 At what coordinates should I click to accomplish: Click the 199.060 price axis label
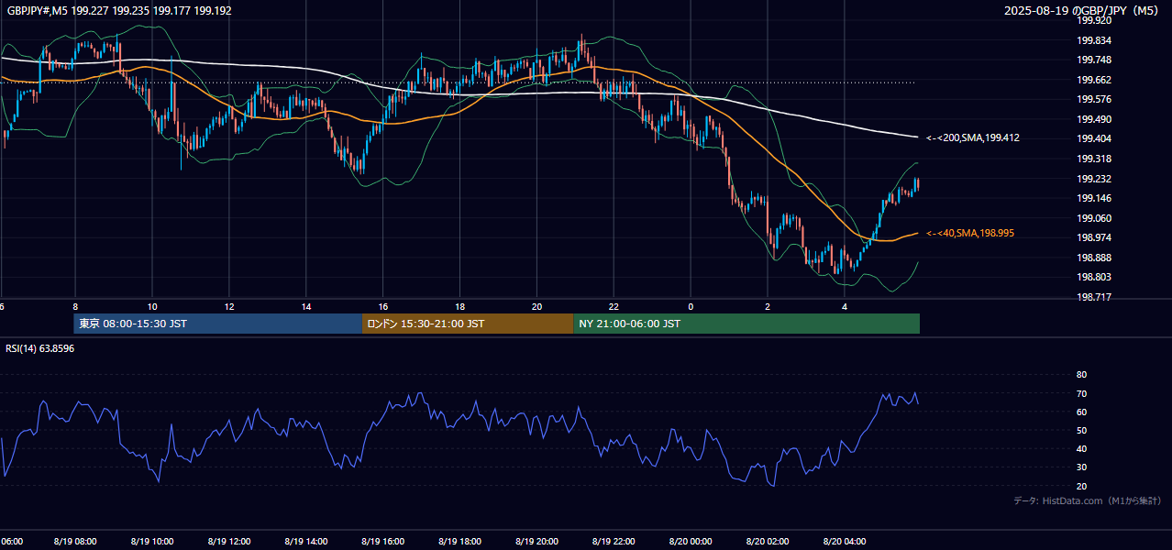(1095, 218)
